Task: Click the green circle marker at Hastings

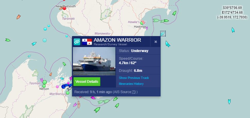Action: 141,23
